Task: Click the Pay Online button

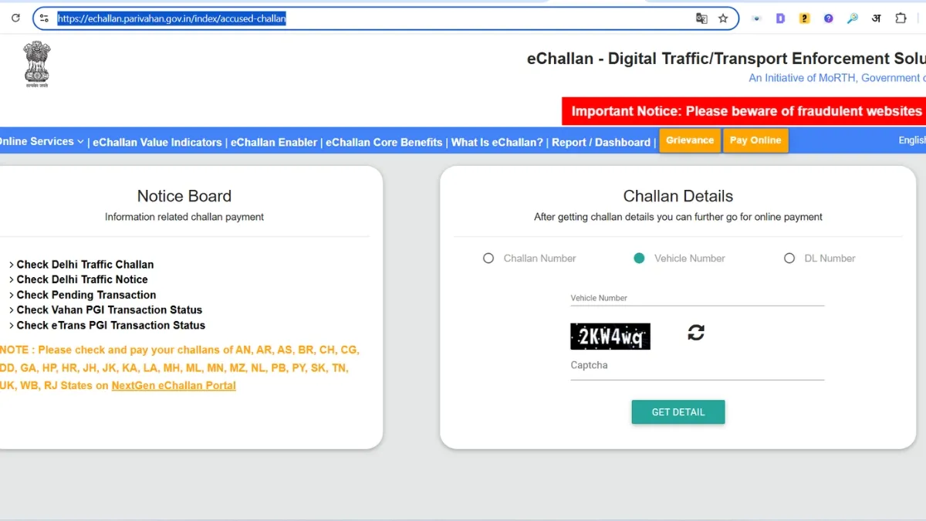Action: [755, 140]
